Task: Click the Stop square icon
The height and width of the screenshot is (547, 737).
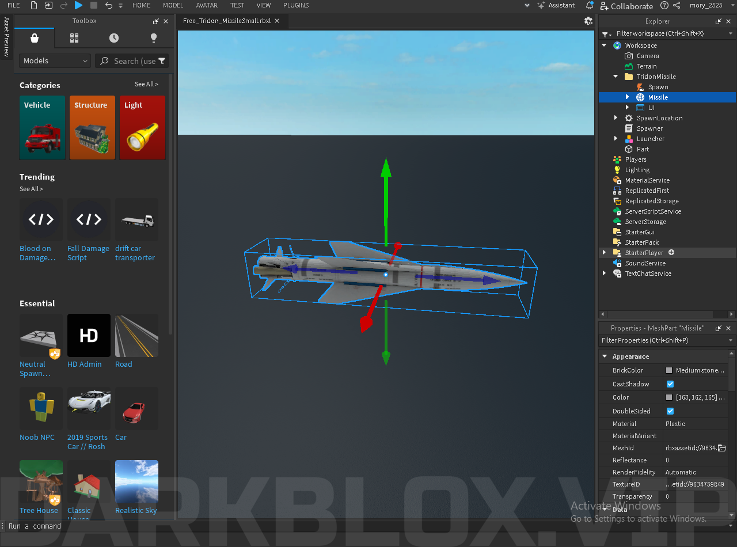Action: tap(94, 5)
